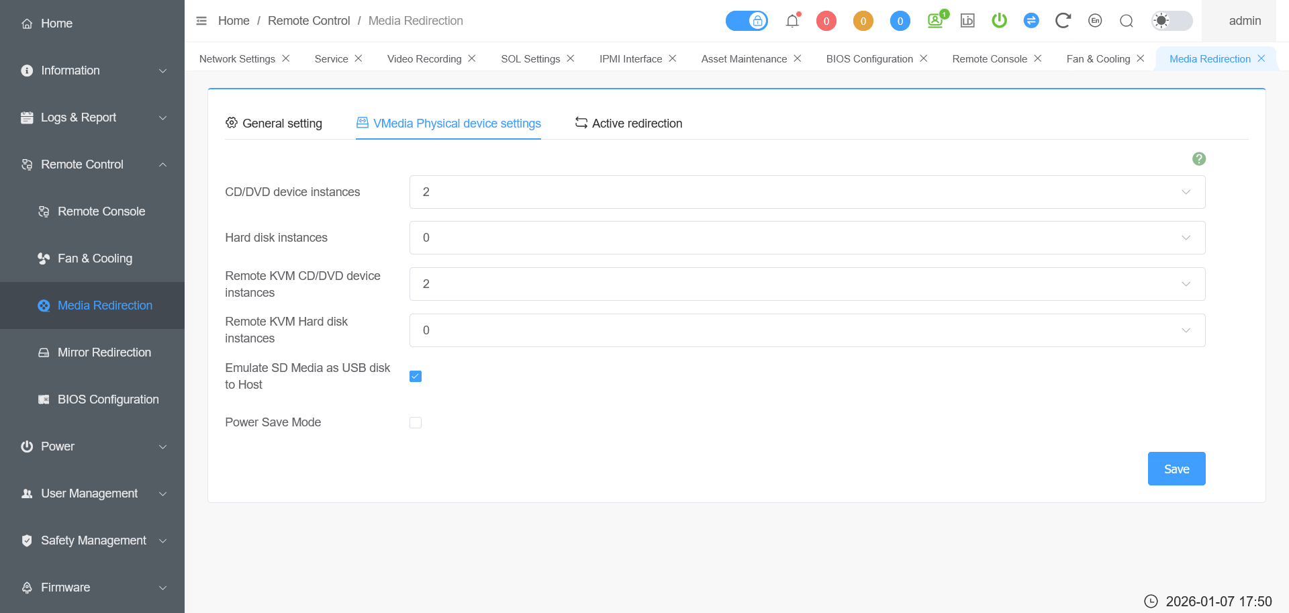The image size is (1289, 613).
Task: Expand the Logs & Report sidebar menu
Action: 93,117
